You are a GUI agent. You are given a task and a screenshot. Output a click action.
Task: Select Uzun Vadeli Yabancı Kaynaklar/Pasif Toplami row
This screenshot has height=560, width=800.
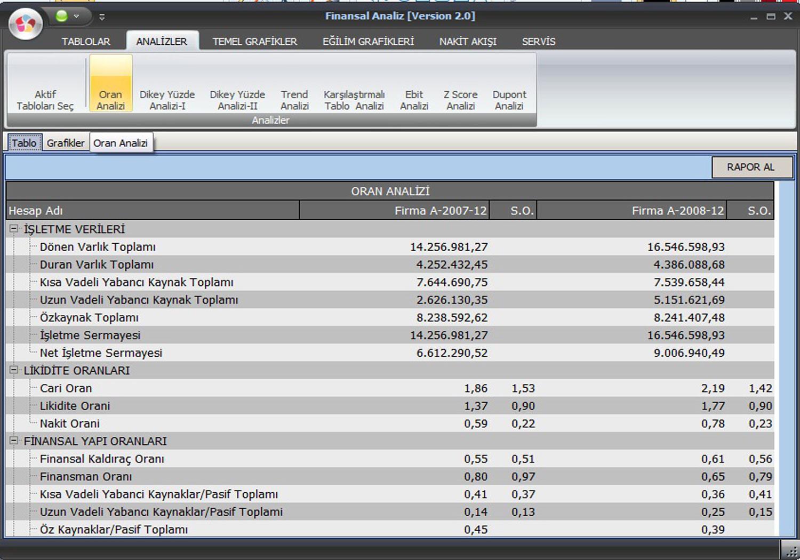click(x=390, y=511)
